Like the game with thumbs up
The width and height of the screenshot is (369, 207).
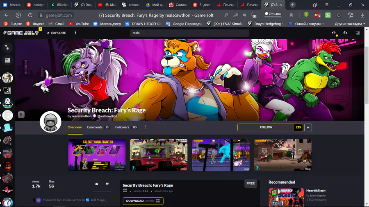97,184
